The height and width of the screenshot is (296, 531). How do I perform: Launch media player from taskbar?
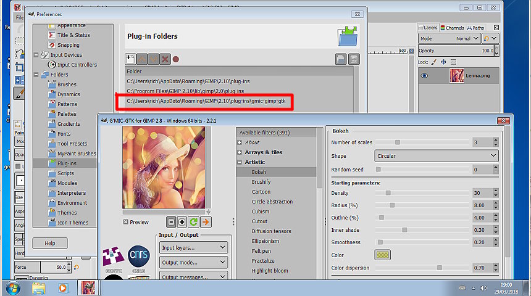pos(63,288)
